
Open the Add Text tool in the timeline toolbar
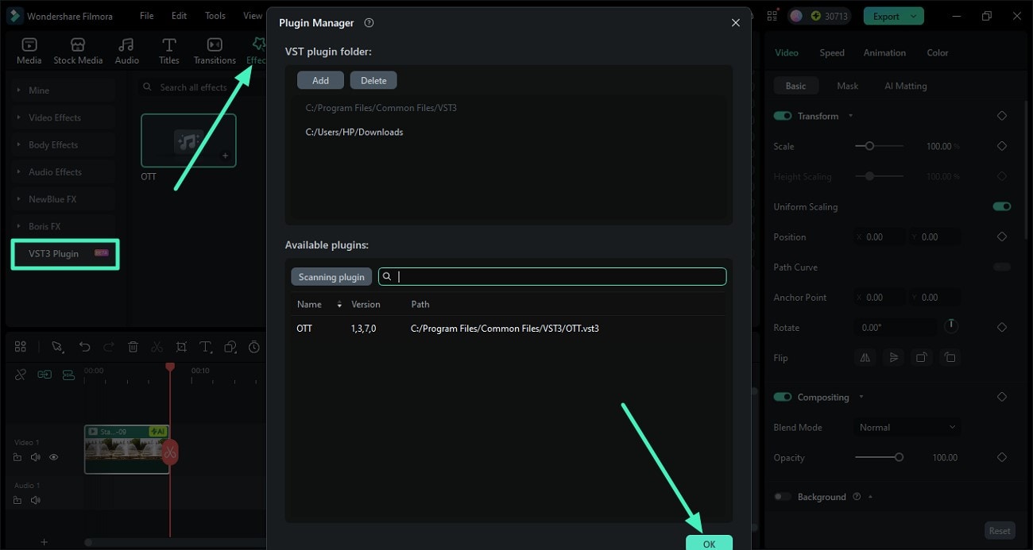[205, 347]
